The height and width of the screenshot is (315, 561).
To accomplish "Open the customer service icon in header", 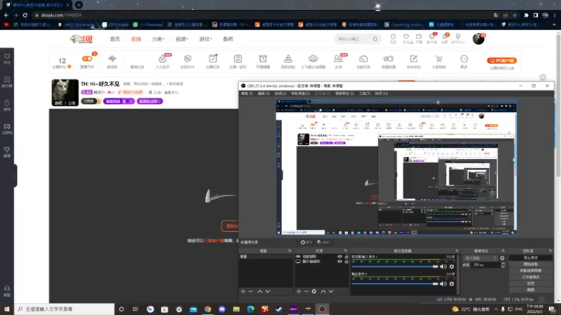I will point(432,38).
